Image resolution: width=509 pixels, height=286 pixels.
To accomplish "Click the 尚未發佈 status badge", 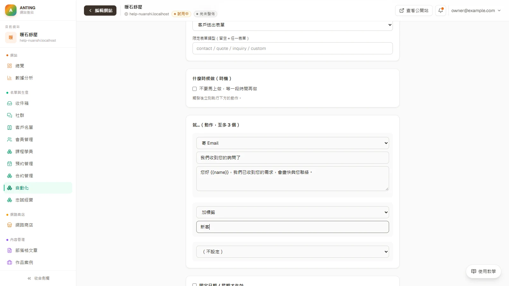I will coord(206,14).
